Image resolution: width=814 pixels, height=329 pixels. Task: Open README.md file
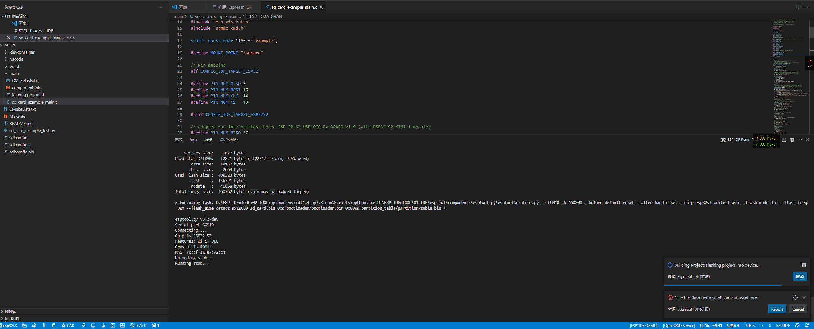(84, 123)
